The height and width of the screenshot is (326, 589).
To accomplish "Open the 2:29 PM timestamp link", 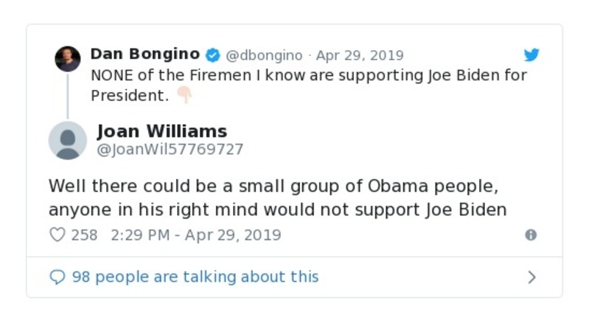I will (195, 235).
